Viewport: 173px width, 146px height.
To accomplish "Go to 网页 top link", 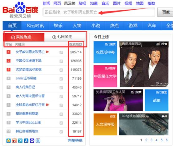I will pyautogui.click(x=57, y=3).
